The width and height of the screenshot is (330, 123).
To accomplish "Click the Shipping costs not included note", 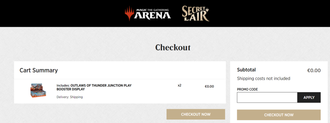I will pos(264,78).
